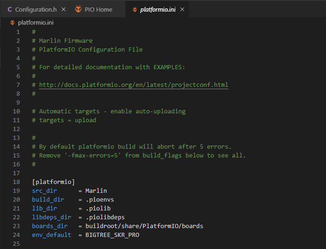Screen dimensions: 326x249
Task: Click the "Remove '-fmax-errors=5'" comment line
Action: pyautogui.click(x=139, y=156)
